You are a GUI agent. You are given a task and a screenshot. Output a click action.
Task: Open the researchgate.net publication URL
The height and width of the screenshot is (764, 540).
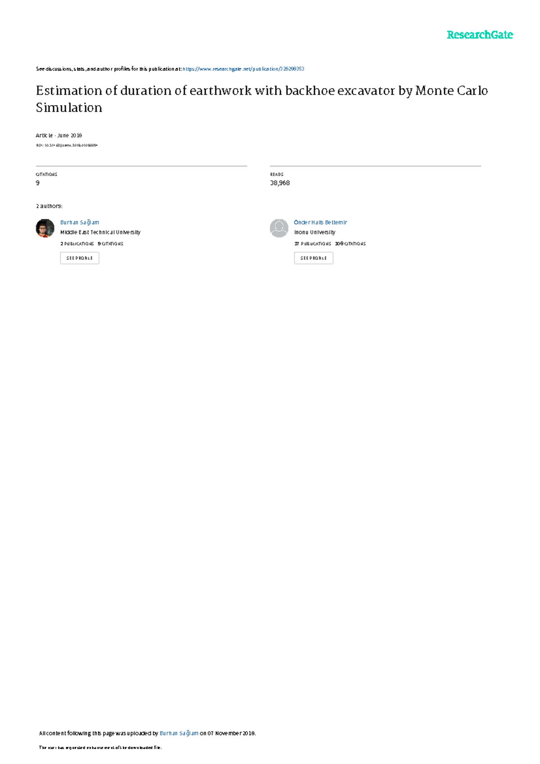click(243, 69)
